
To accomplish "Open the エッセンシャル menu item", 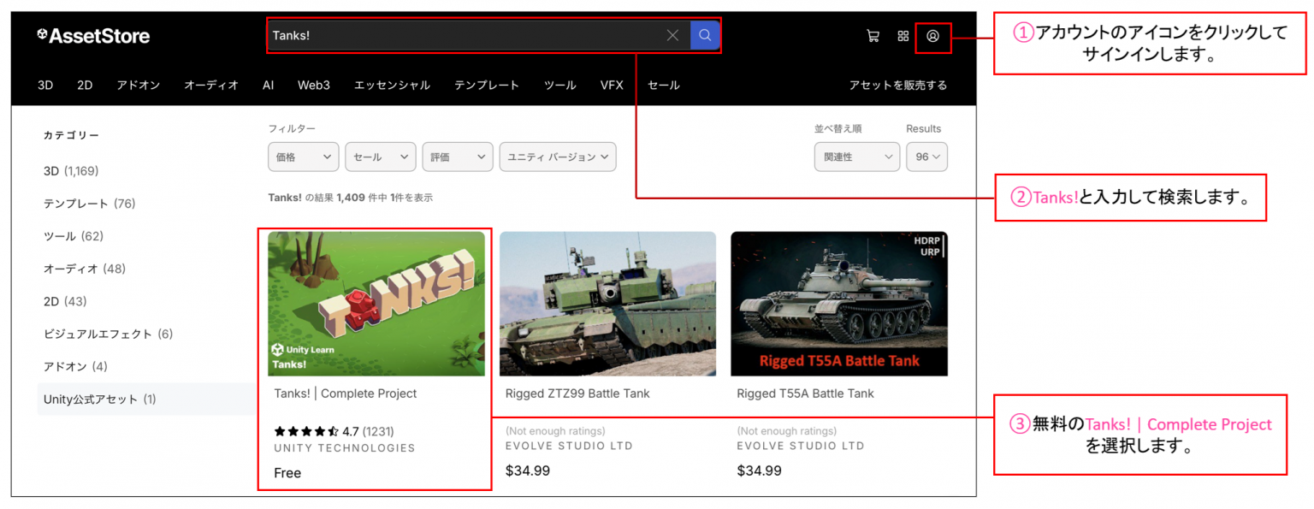I will pos(392,85).
